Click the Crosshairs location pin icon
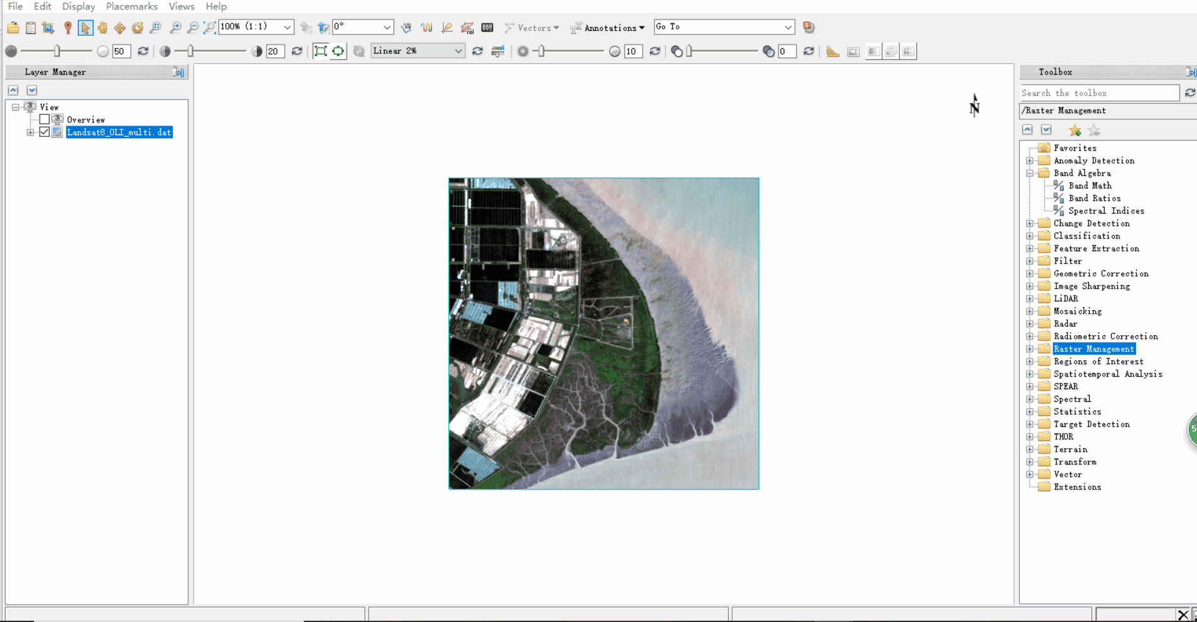This screenshot has width=1197, height=622. point(68,28)
